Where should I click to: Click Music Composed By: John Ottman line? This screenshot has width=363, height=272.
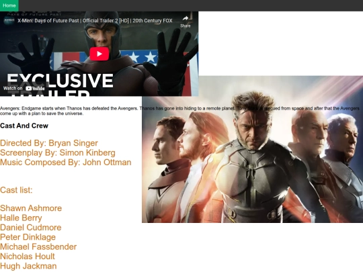tap(65, 163)
